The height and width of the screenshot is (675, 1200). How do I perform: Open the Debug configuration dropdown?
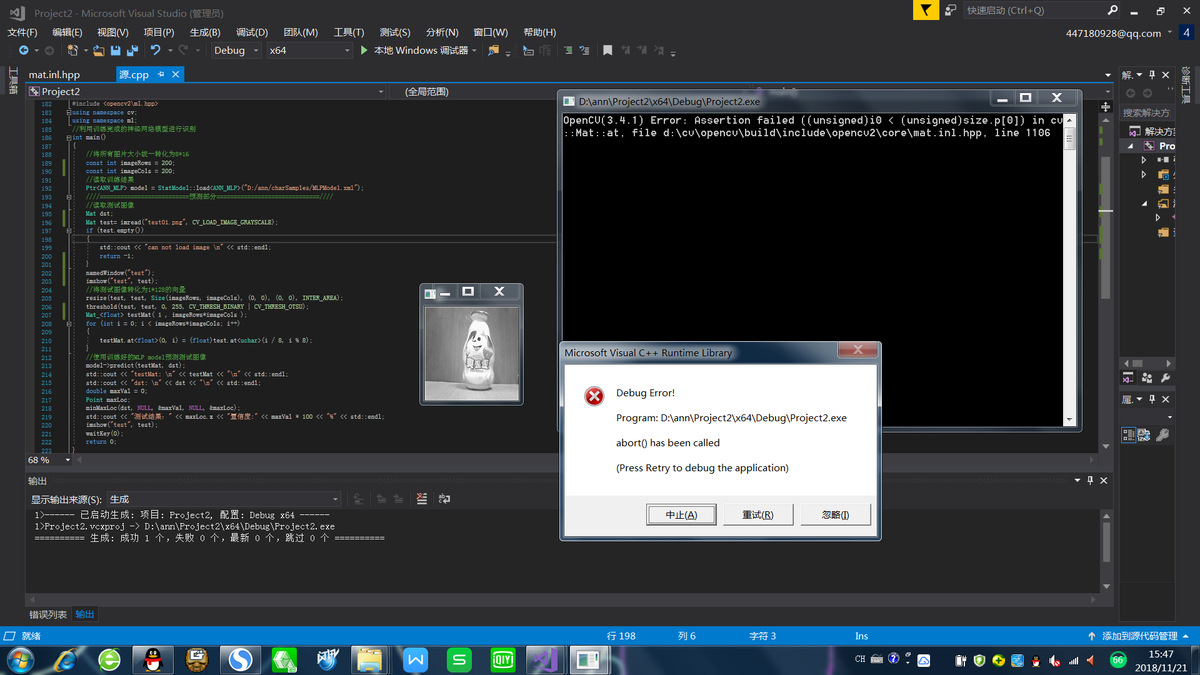pos(256,51)
